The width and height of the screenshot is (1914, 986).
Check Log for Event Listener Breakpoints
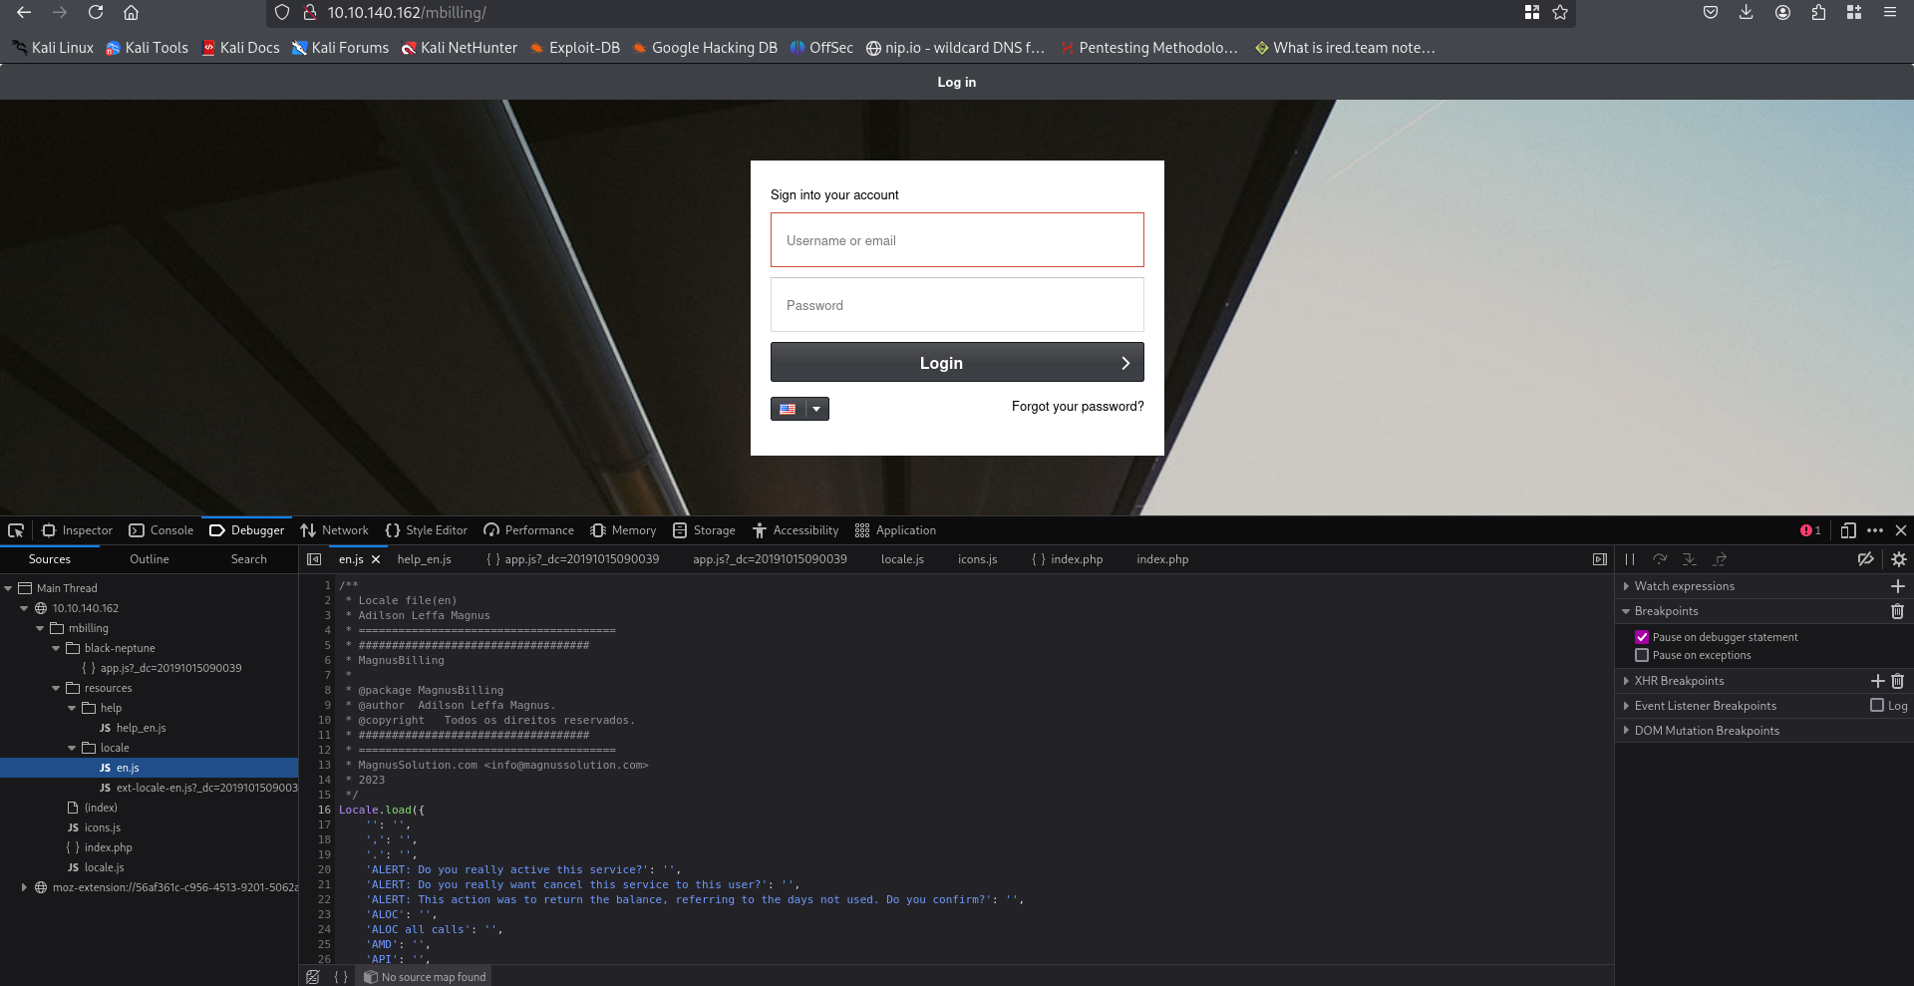click(1877, 705)
